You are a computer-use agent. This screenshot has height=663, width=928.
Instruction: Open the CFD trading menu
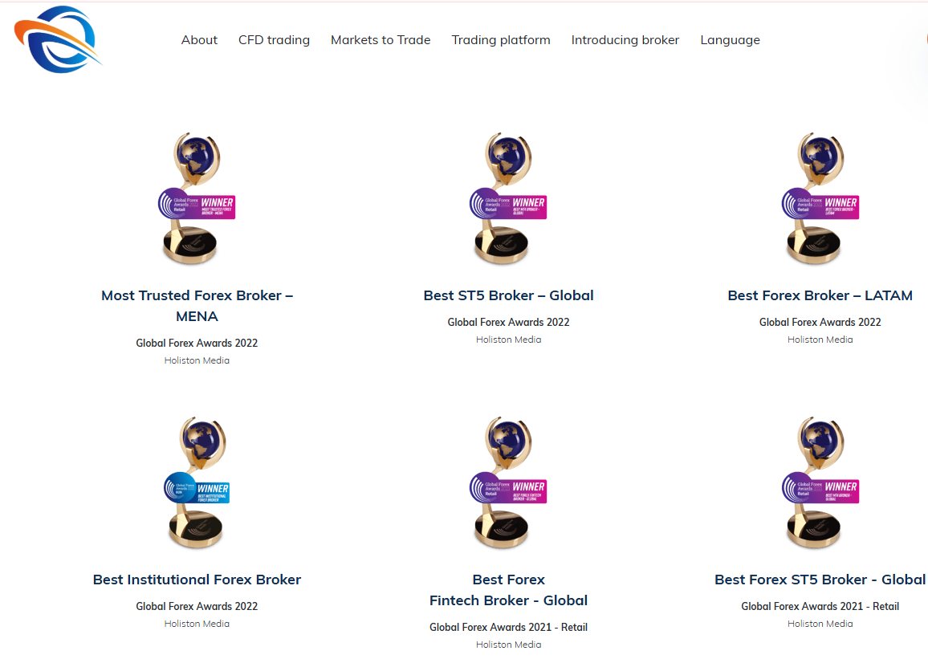(x=274, y=40)
